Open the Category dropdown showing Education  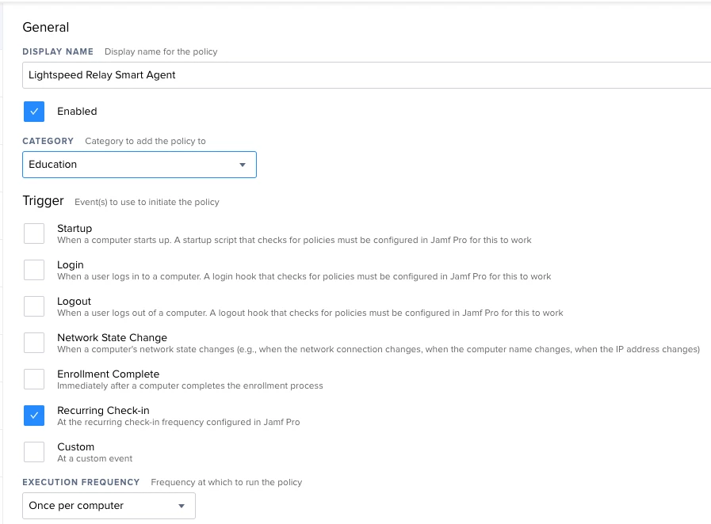click(140, 165)
